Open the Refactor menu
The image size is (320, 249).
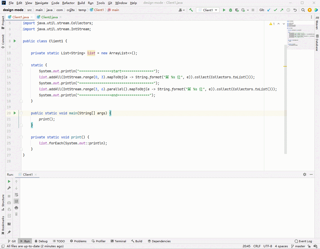coord(68,3)
